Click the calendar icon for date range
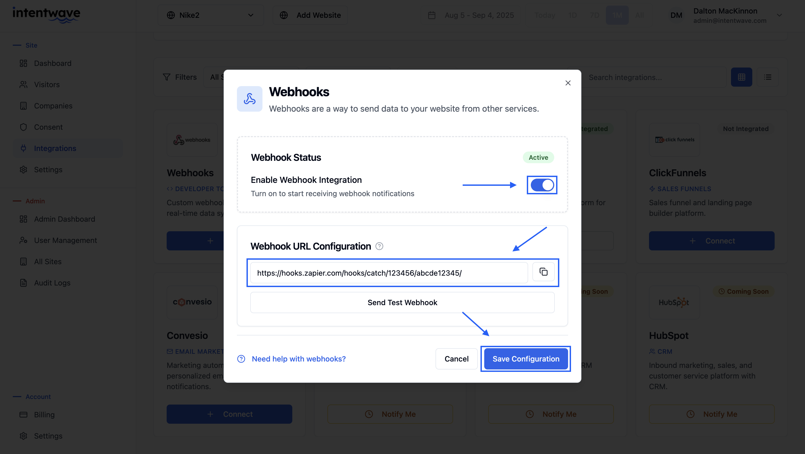 click(x=432, y=15)
